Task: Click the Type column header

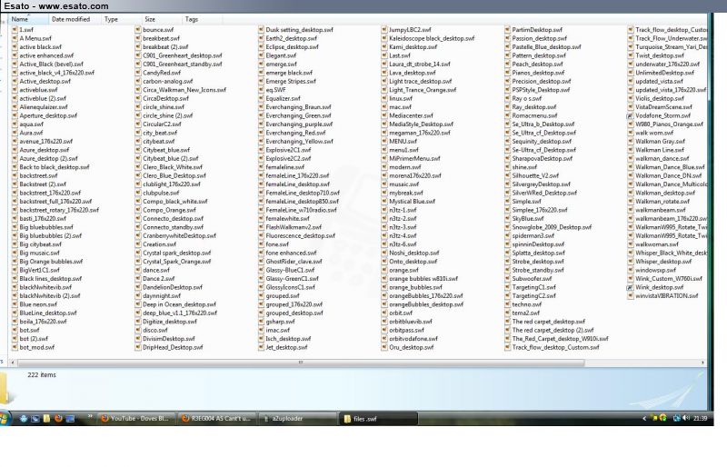Action: click(x=112, y=18)
